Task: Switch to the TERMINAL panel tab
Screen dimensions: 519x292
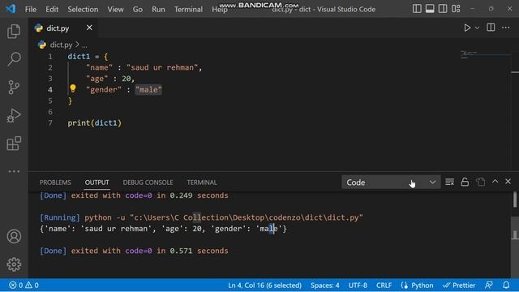Action: tap(202, 182)
